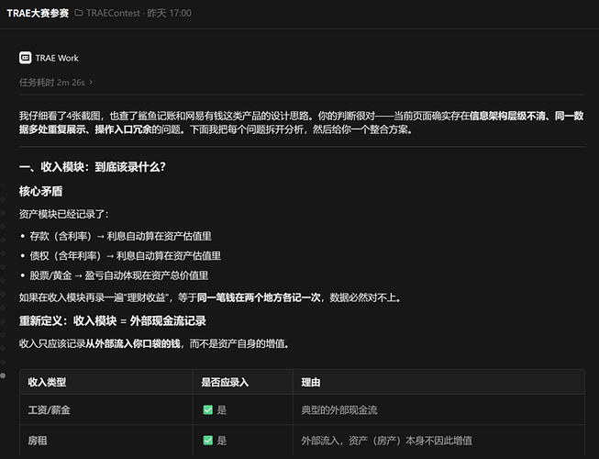This screenshot has width=599, height=459.
Task: Expand the task duration 2m 26s chevron
Action: 91,83
